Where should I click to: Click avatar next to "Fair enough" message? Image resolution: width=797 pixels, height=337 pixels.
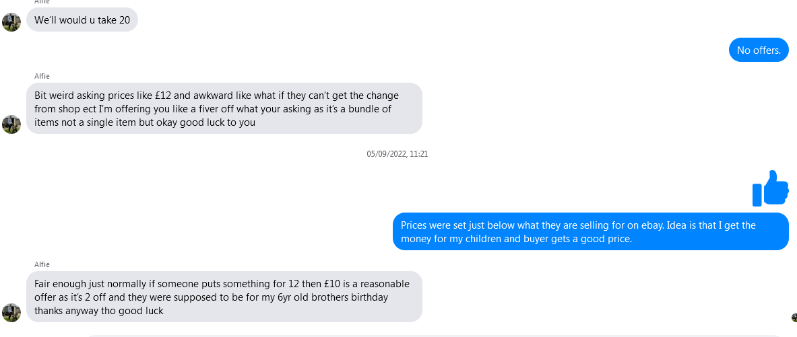(11, 313)
